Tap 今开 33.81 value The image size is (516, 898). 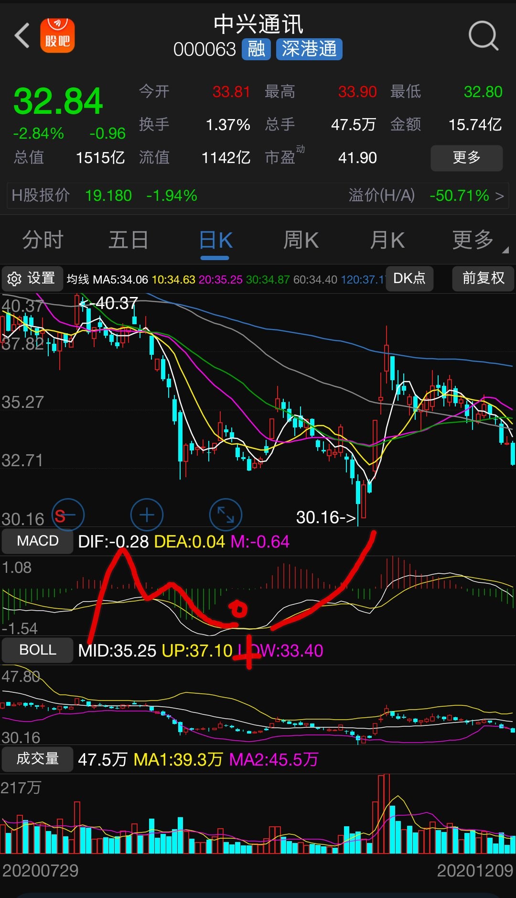231,92
